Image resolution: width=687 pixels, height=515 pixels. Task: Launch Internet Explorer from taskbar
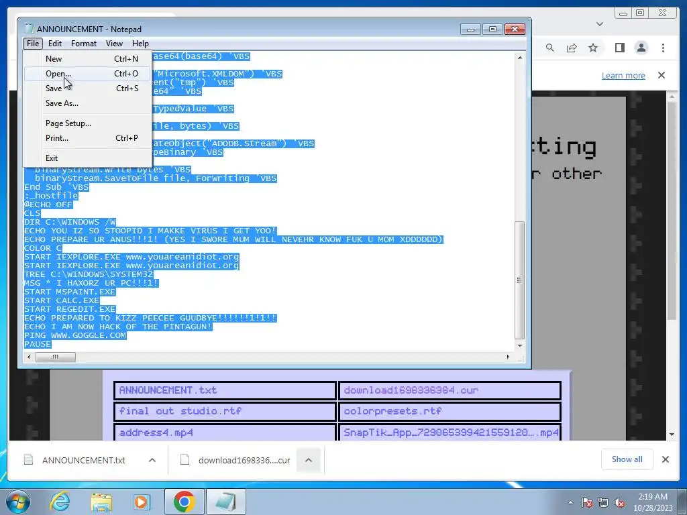tap(59, 502)
